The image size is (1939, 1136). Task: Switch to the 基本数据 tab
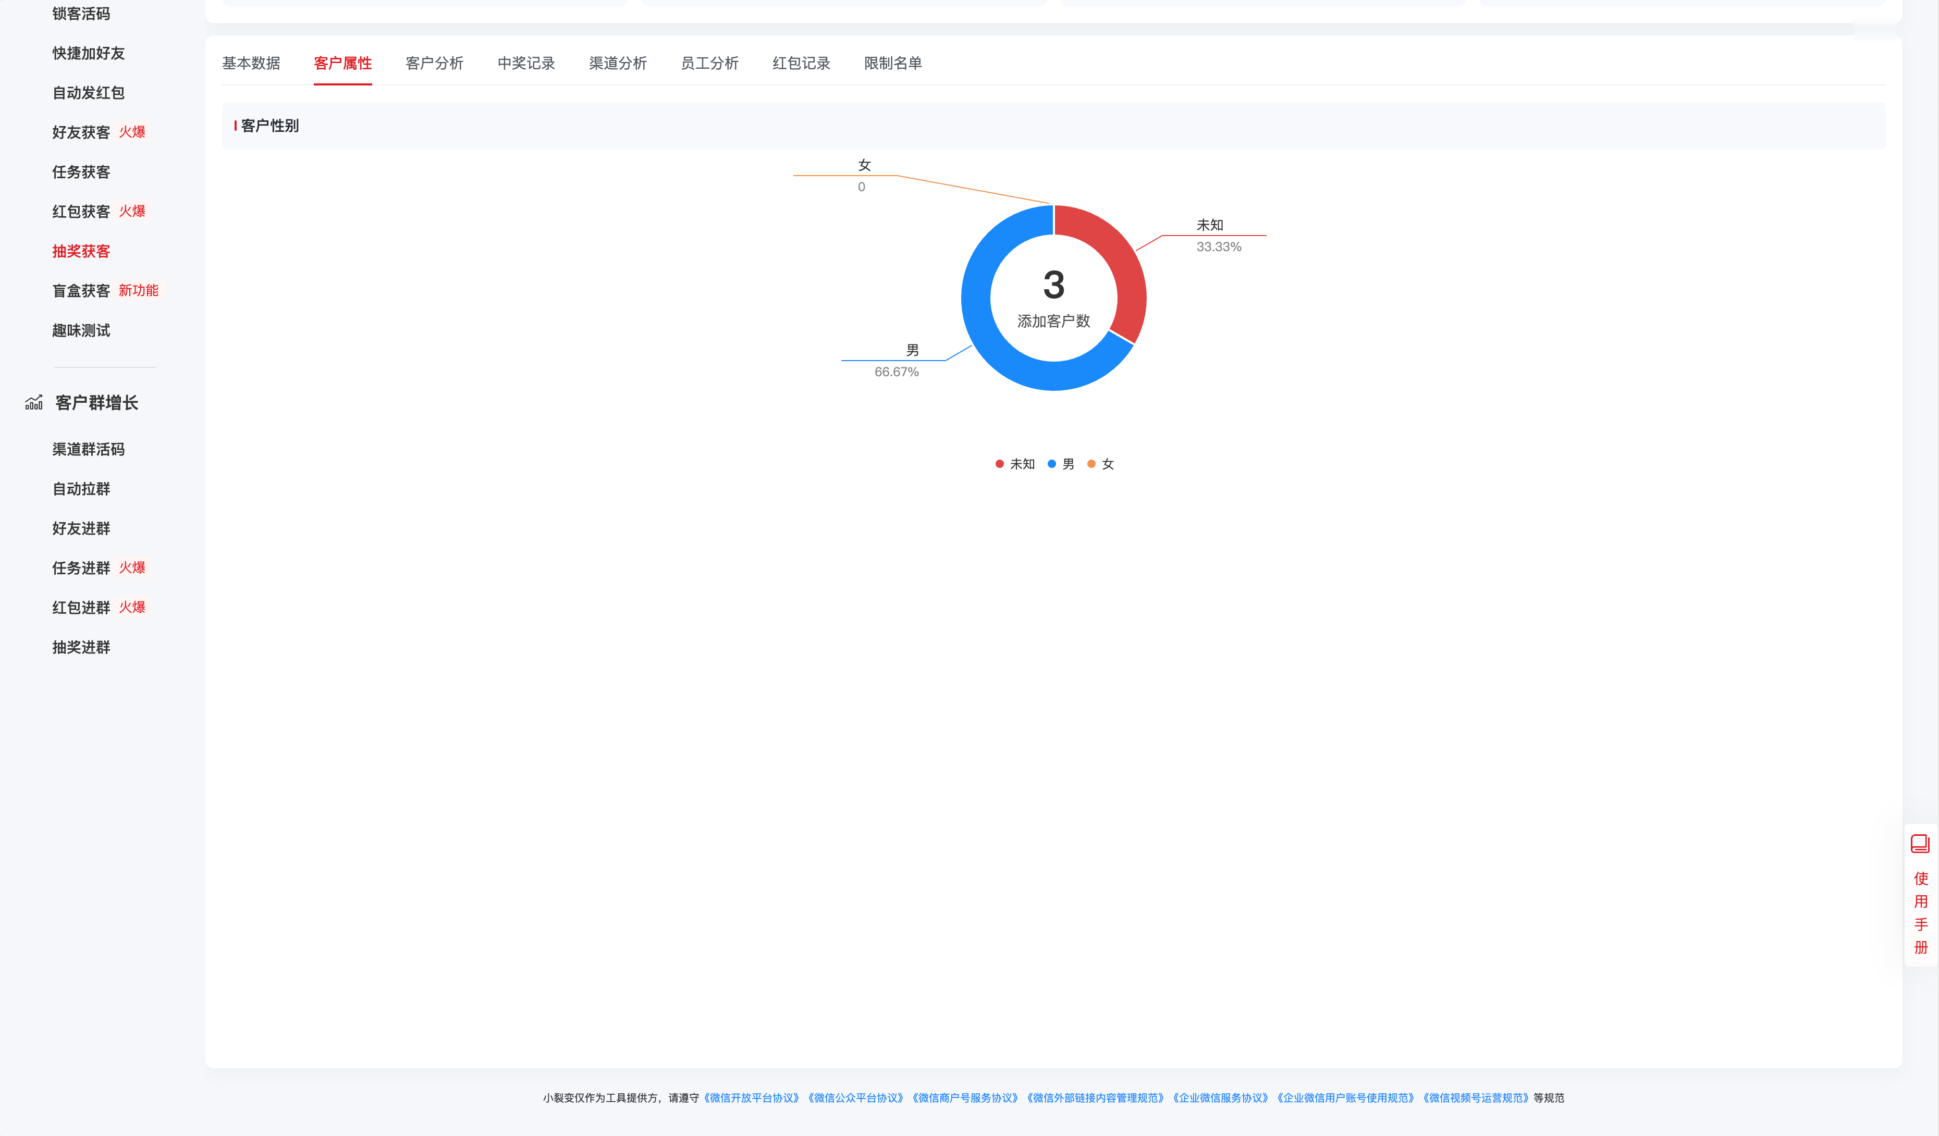[252, 63]
